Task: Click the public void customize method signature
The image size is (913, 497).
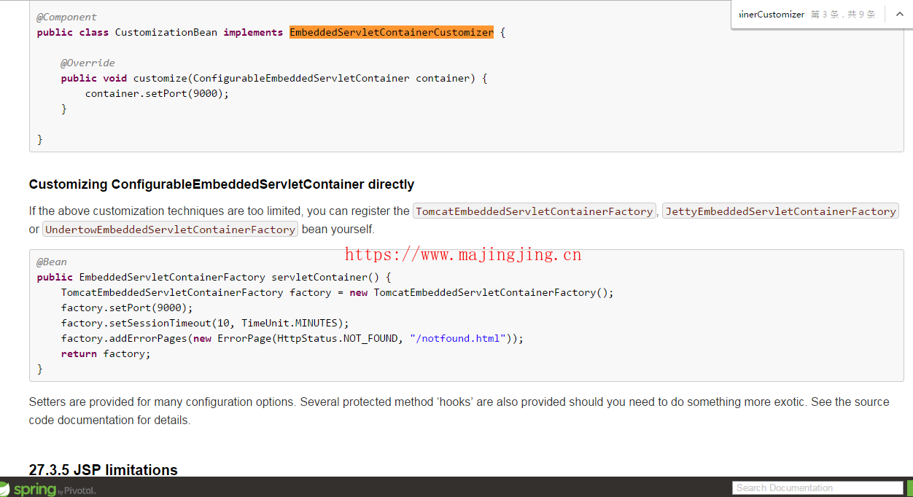Action: point(274,78)
